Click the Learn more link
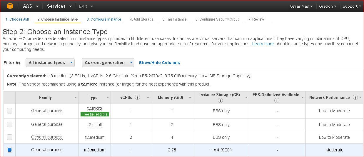 tap(263, 44)
